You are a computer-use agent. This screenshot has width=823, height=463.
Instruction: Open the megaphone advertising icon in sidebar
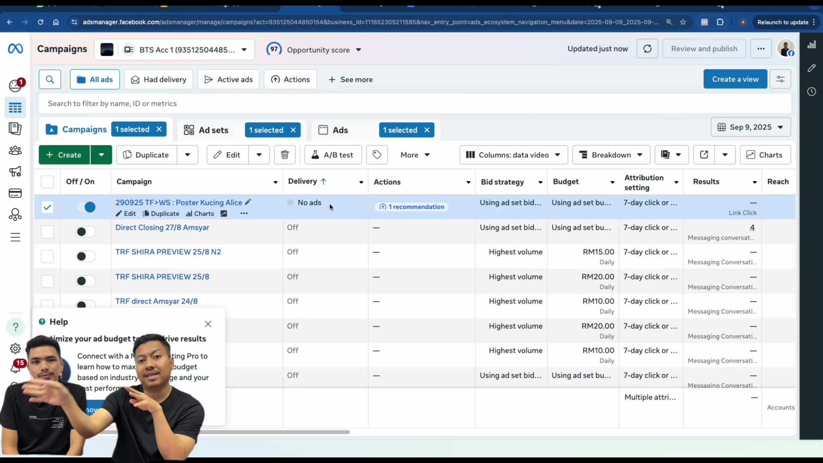(15, 172)
